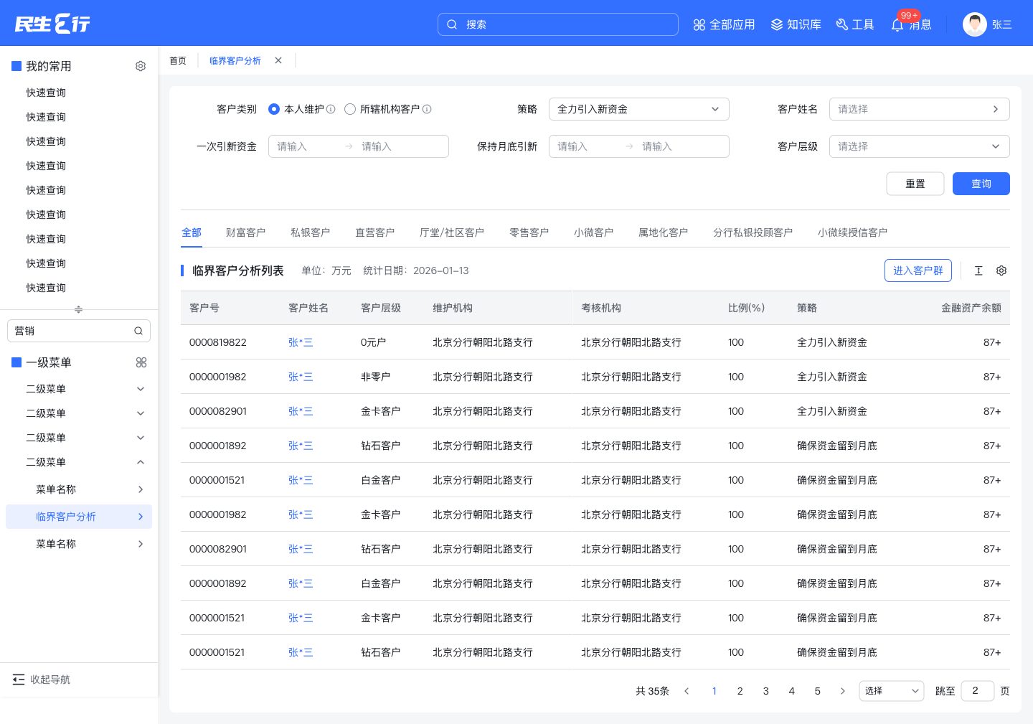Select the 零售客户 tab
The height and width of the screenshot is (724, 1033).
(529, 232)
